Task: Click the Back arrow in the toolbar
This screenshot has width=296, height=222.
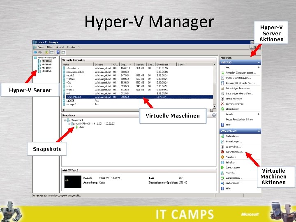Action: 35,53
